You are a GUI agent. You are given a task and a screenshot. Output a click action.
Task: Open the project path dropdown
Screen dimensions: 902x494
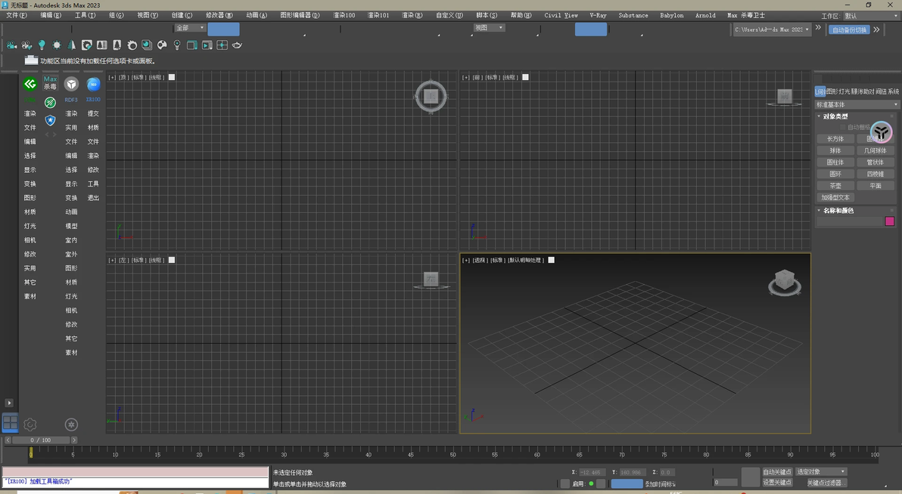tap(772, 29)
